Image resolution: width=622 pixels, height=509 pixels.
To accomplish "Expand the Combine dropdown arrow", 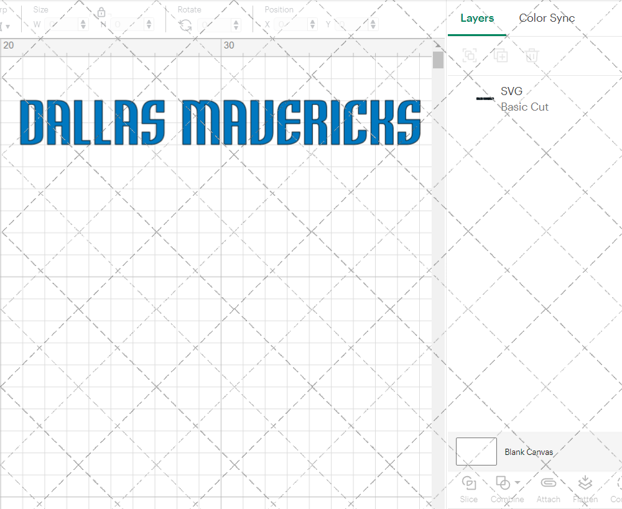I will 518,482.
